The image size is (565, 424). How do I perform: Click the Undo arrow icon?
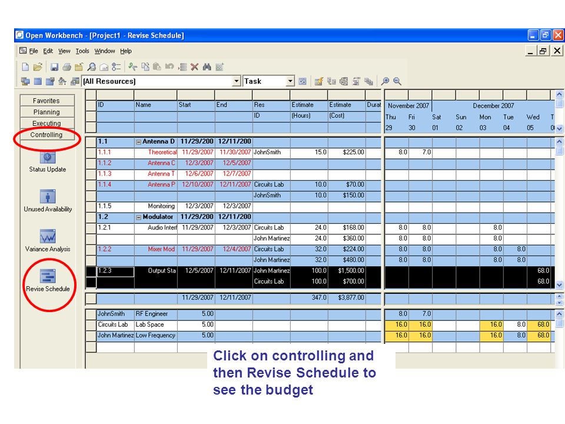point(169,67)
